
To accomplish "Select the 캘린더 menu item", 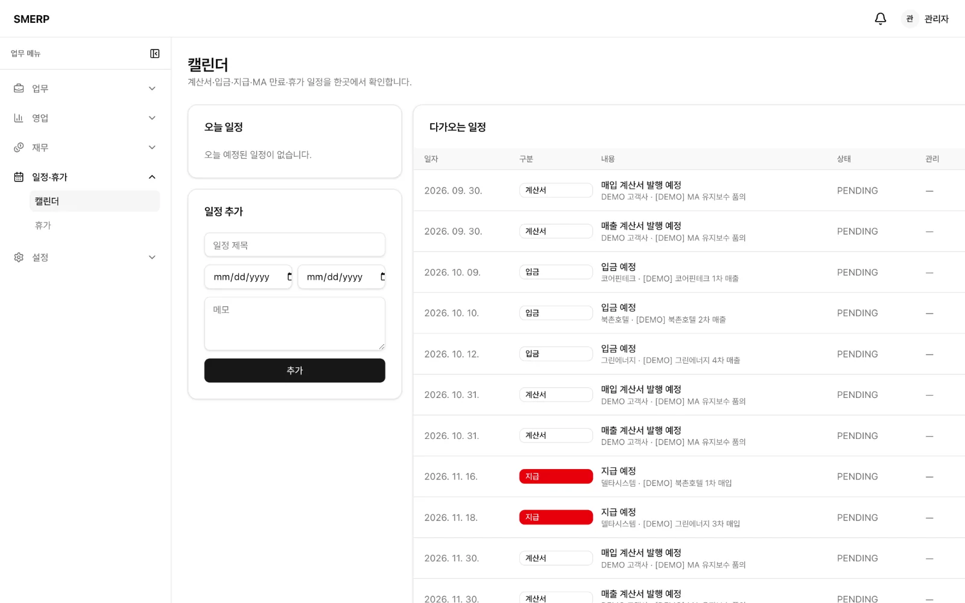I will pos(95,201).
